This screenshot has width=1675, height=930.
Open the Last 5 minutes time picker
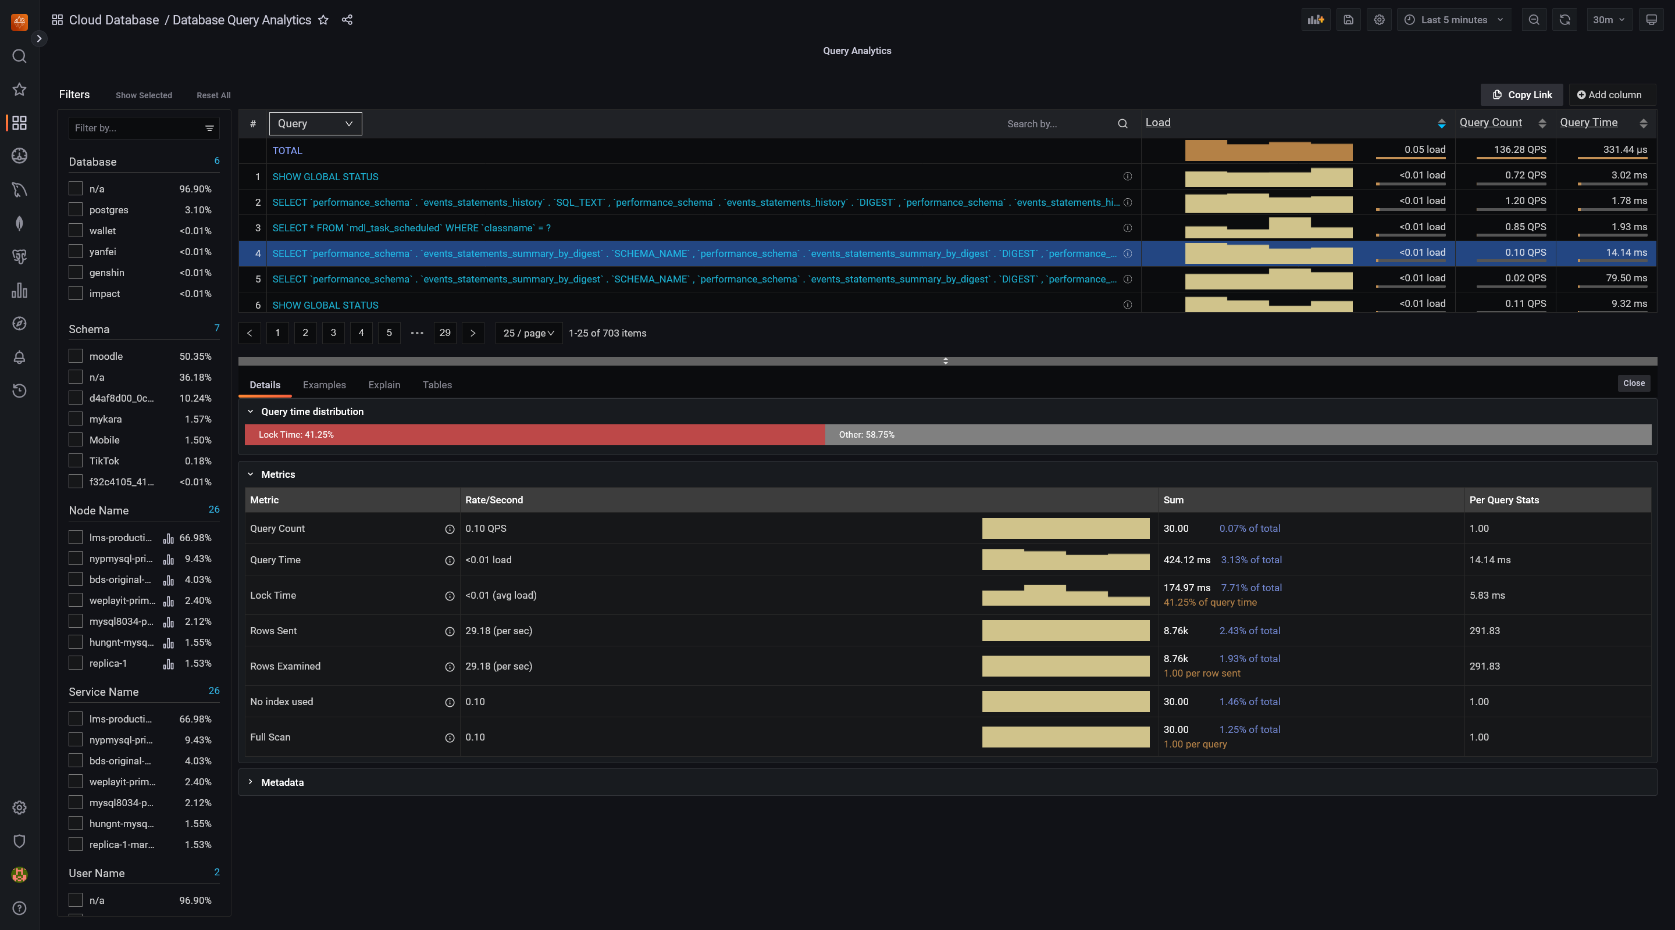[x=1454, y=20]
